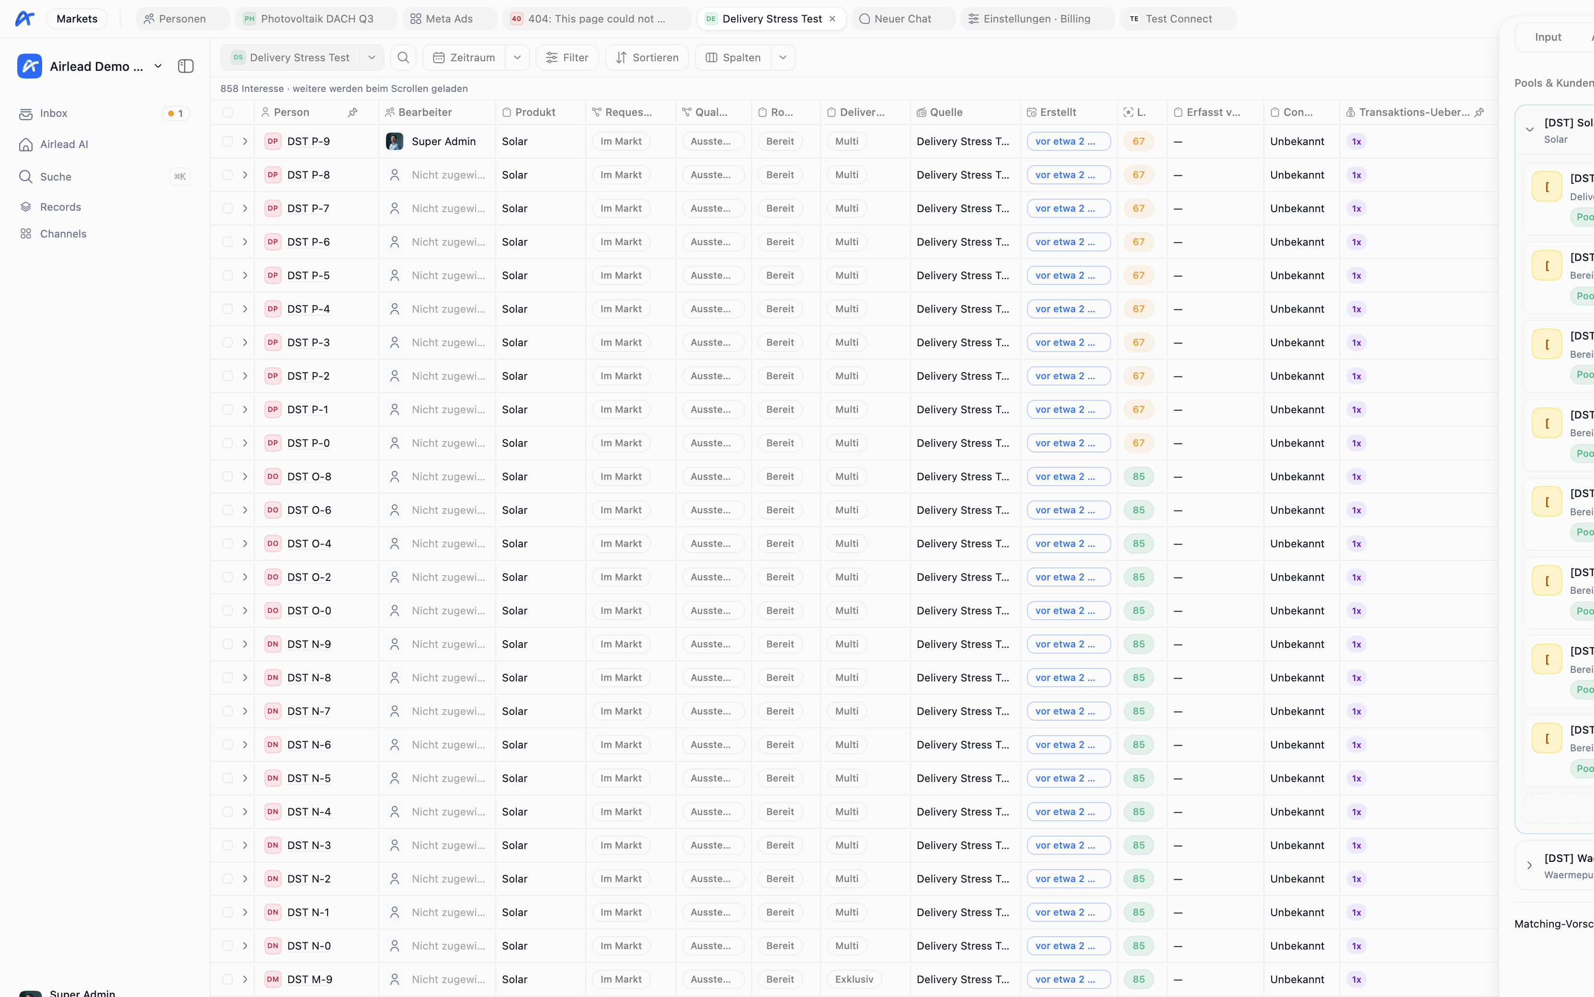Expand the DST O-2 row
1594x997 pixels.
tap(245, 577)
